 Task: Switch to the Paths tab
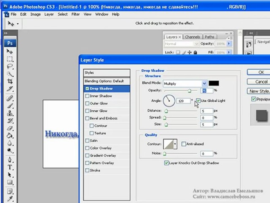209,37
